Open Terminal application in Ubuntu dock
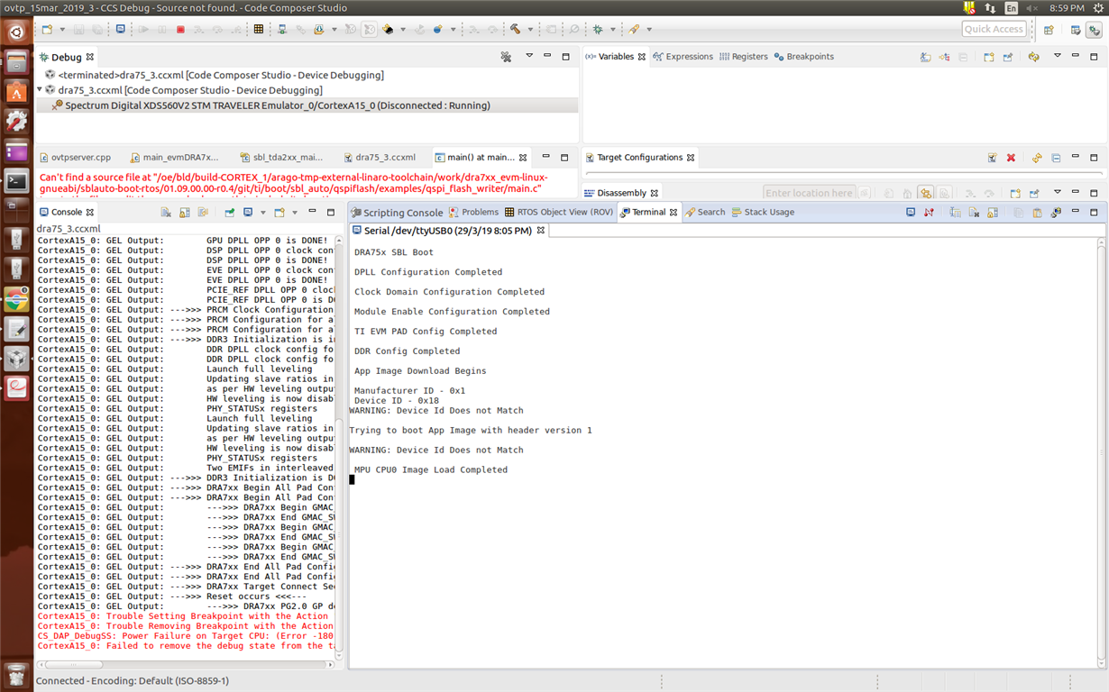The image size is (1109, 692). pyautogui.click(x=16, y=181)
